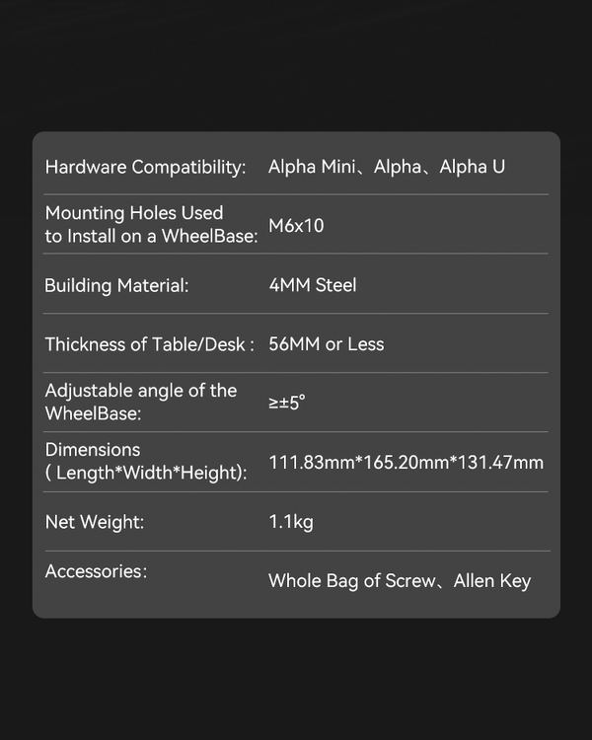The image size is (592, 740).
Task: Click the Net Weight label
Action: [94, 522]
